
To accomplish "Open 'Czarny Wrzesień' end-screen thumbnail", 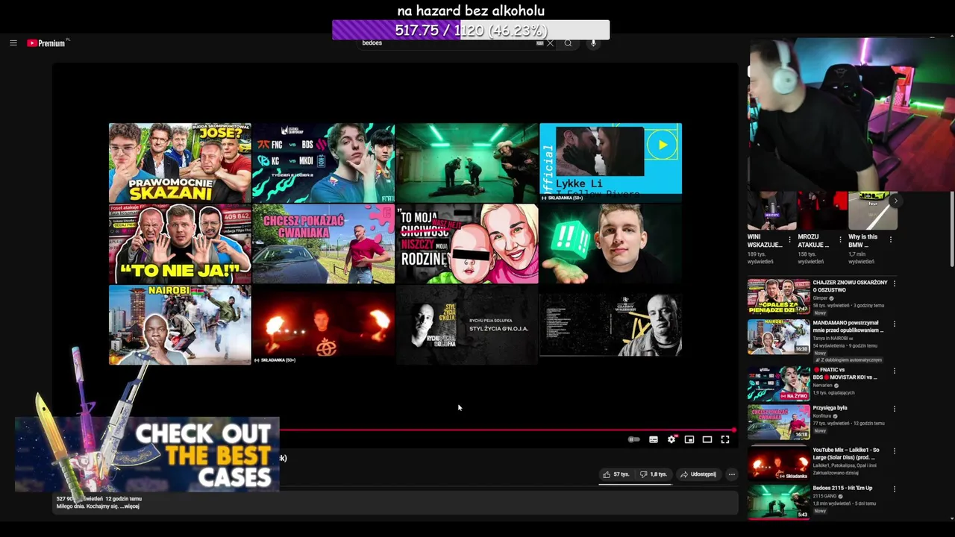I will 610,324.
